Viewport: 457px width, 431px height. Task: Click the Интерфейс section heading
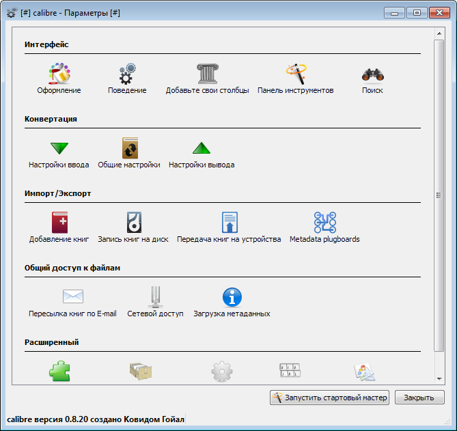tap(46, 44)
